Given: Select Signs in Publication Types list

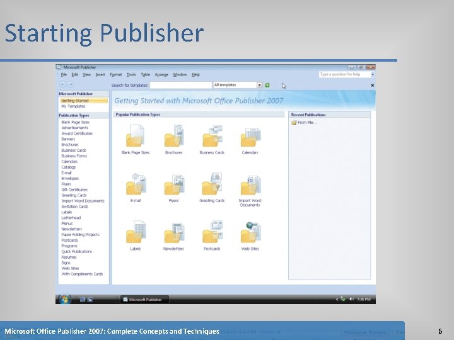Looking at the screenshot, I should tap(66, 263).
